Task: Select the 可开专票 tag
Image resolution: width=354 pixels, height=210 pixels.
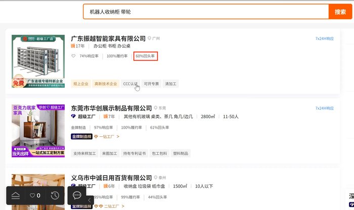Action: click(152, 84)
